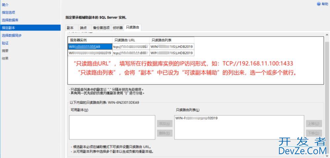Switch to the 备份首选项 tab
330x158 pixels.
tap(101, 28)
